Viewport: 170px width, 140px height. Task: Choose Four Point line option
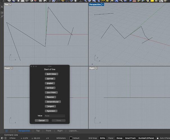pos(51,92)
